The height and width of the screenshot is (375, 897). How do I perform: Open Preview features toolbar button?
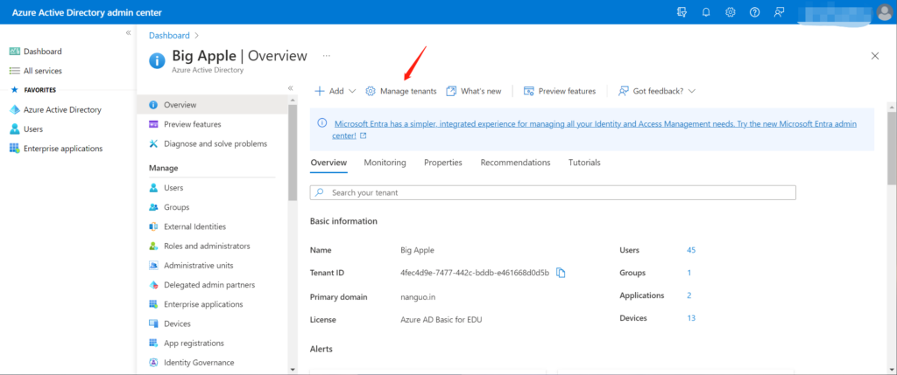pyautogui.click(x=560, y=91)
